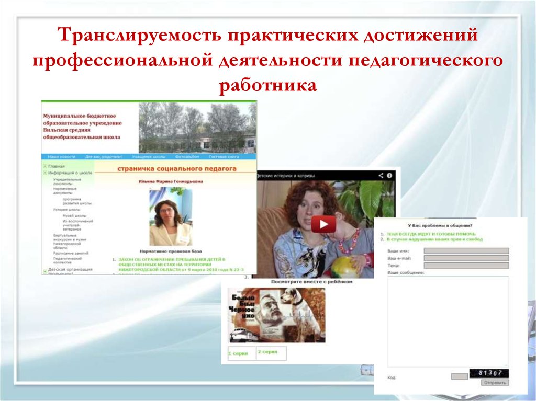The width and height of the screenshot is (536, 401).
Task: Click the captcha code input box
Action: 460,376
